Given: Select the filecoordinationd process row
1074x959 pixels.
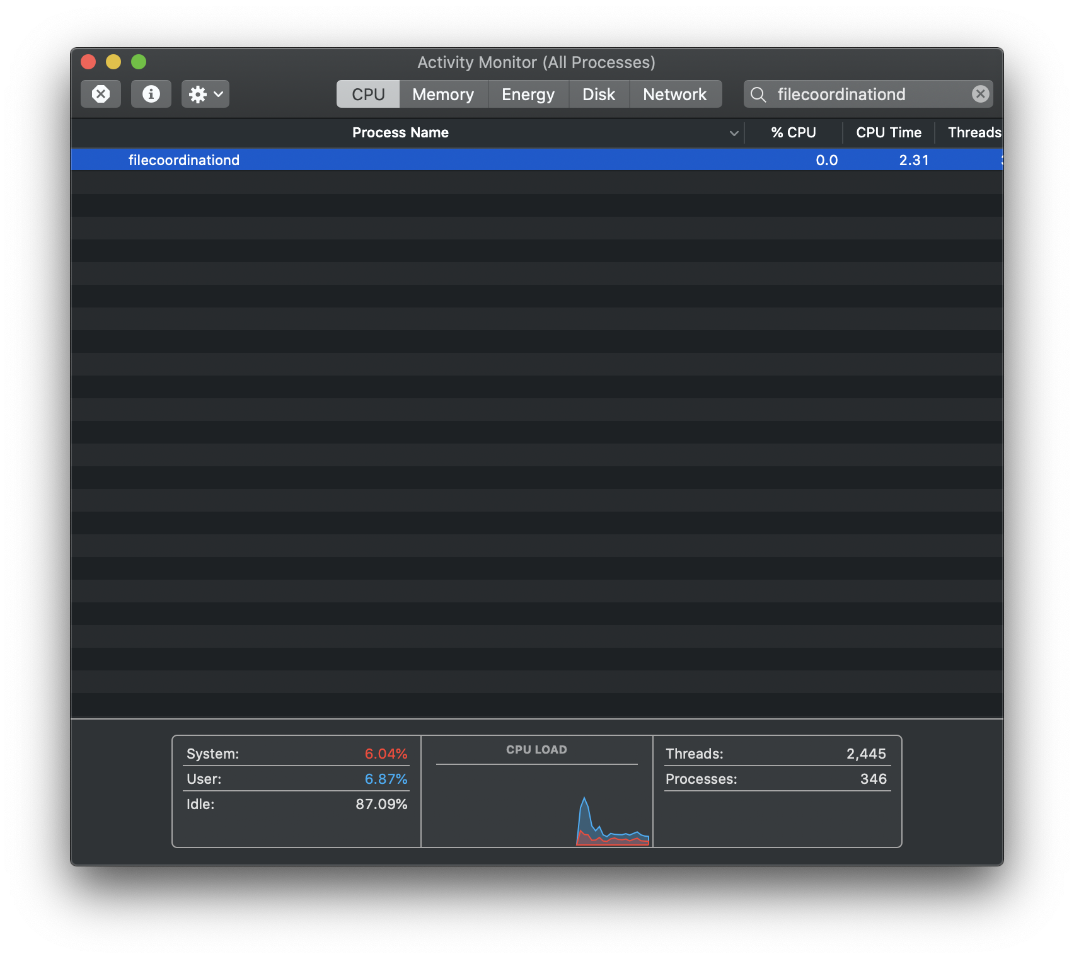Looking at the screenshot, I should 537,160.
